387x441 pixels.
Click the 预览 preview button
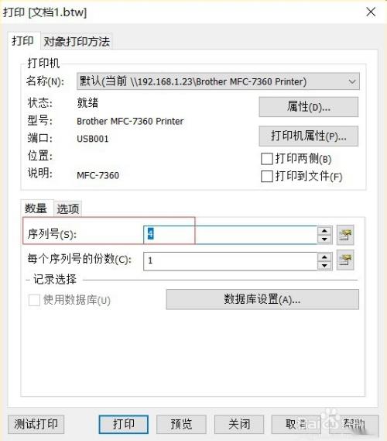(181, 424)
